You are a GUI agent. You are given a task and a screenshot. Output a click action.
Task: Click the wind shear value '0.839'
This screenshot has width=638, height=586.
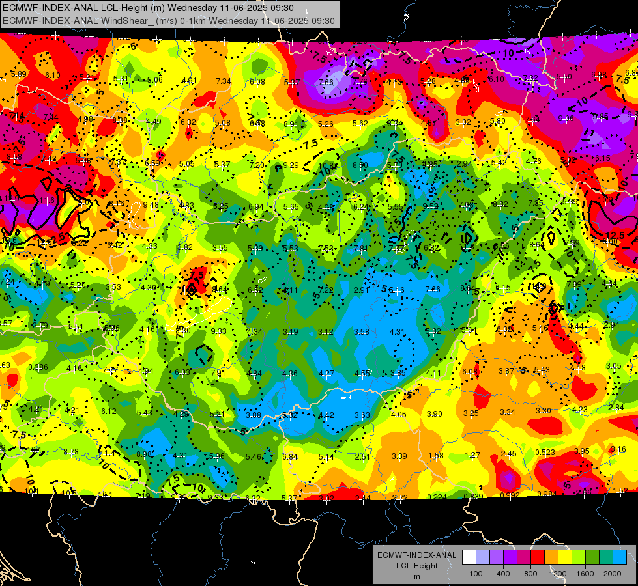pyautogui.click(x=473, y=497)
